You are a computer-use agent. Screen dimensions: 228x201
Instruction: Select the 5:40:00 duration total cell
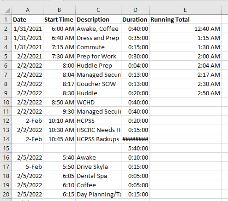tap(135, 148)
